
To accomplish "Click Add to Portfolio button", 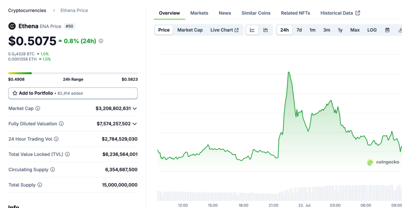I will click(x=73, y=93).
